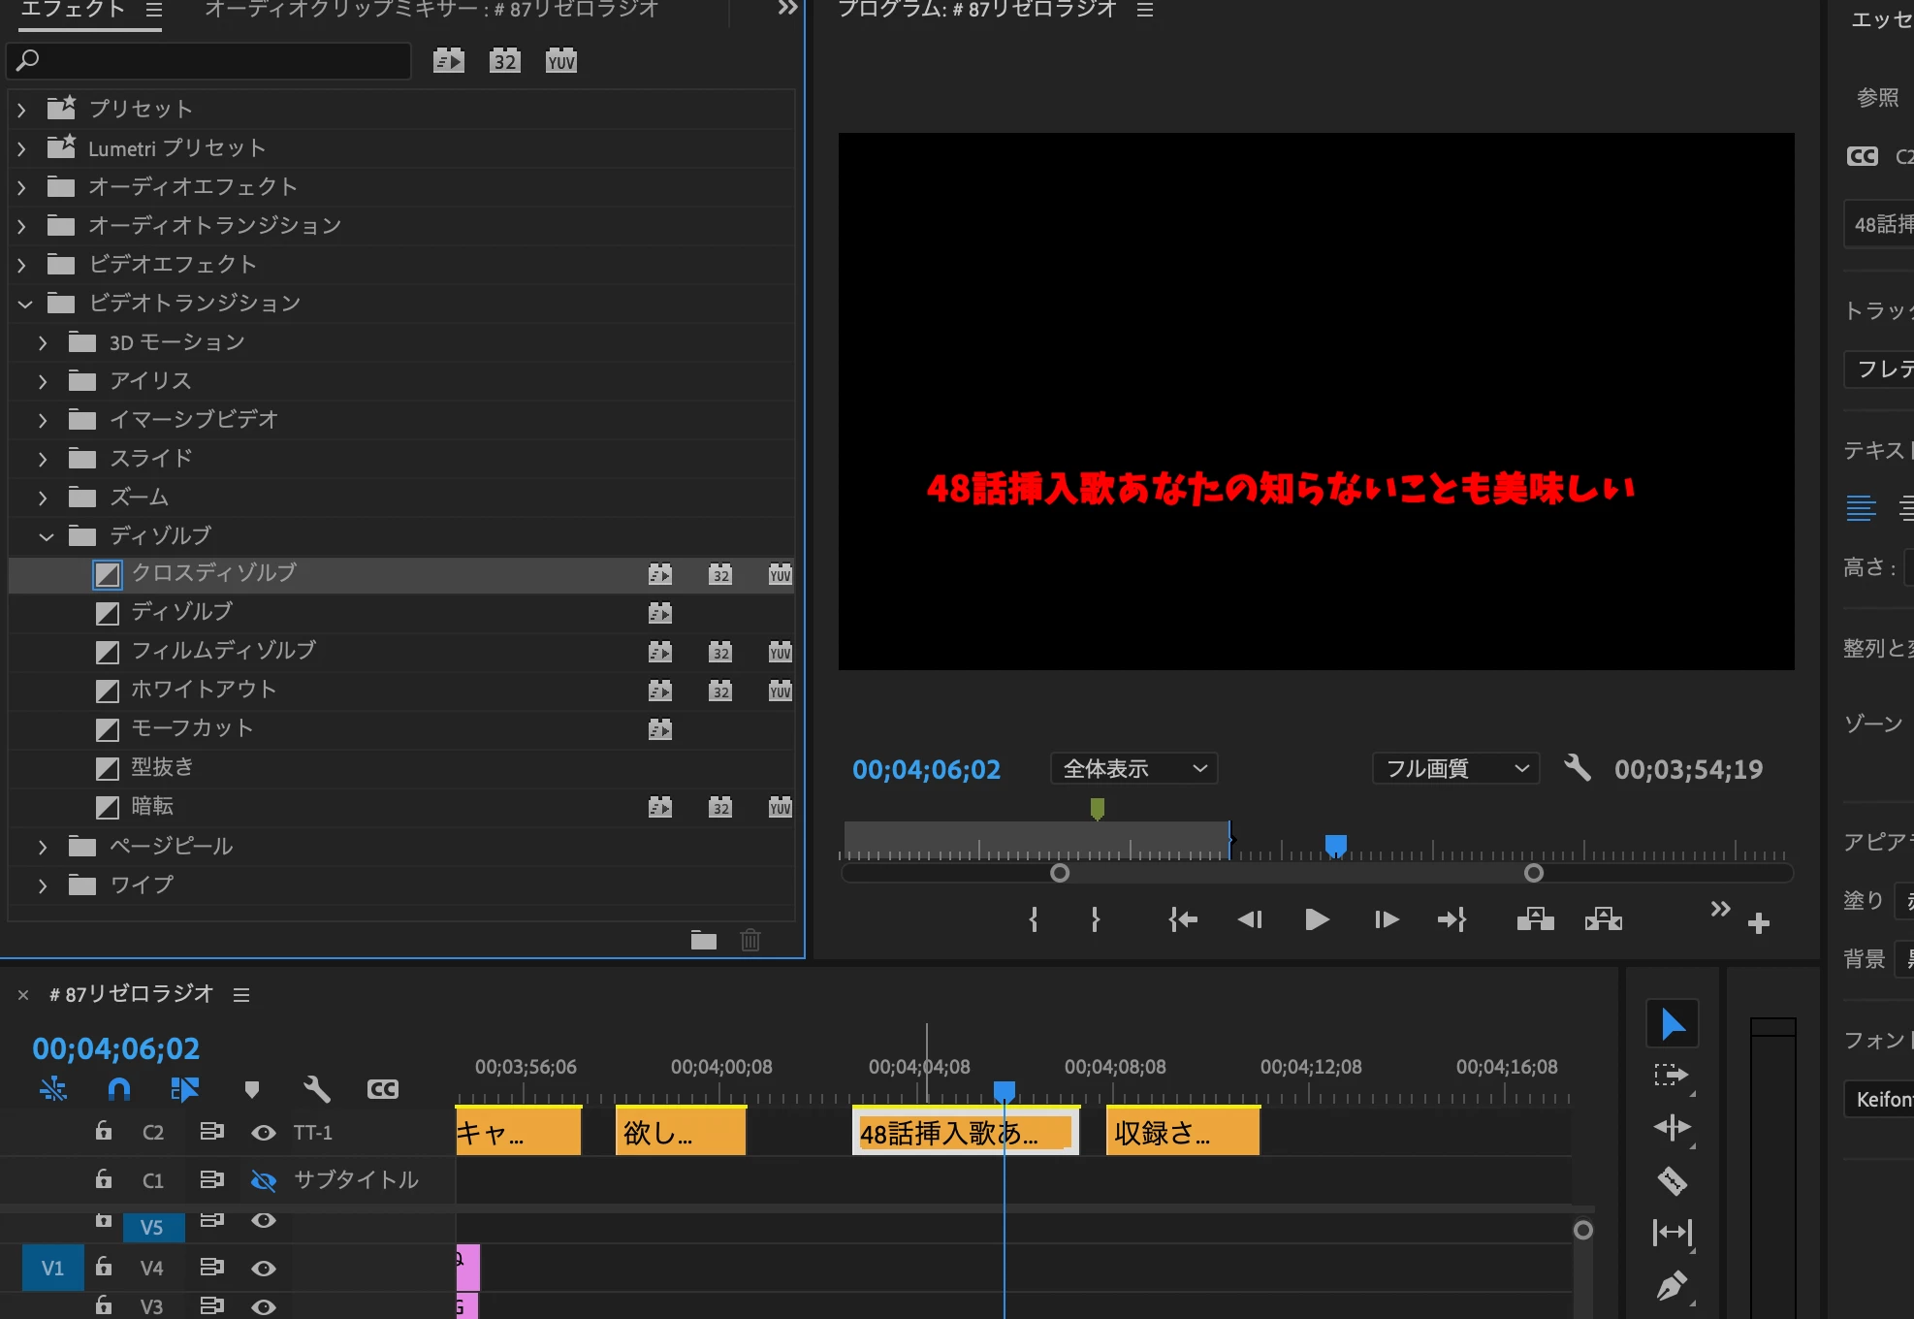Screen dimensions: 1914x1319
Task: Open the フル画質 playback resolution dropdown
Action: point(1455,769)
